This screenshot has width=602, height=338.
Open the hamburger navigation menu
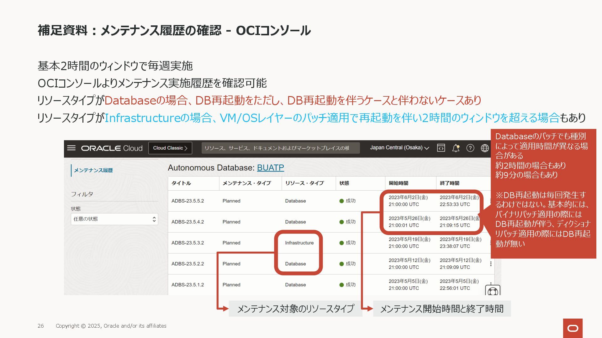[x=71, y=148]
